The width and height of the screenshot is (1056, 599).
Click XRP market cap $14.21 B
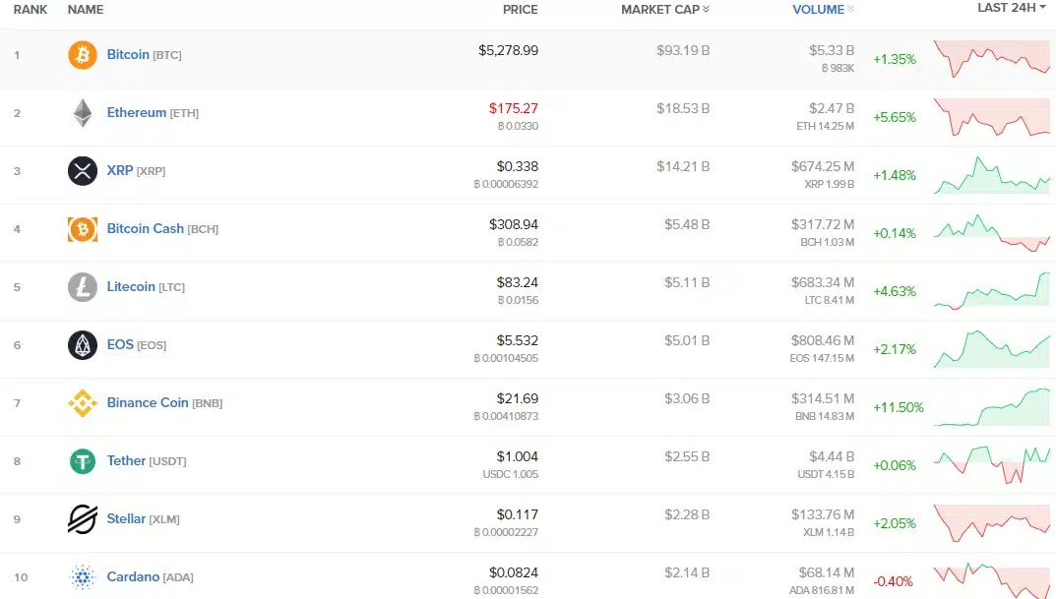(683, 166)
